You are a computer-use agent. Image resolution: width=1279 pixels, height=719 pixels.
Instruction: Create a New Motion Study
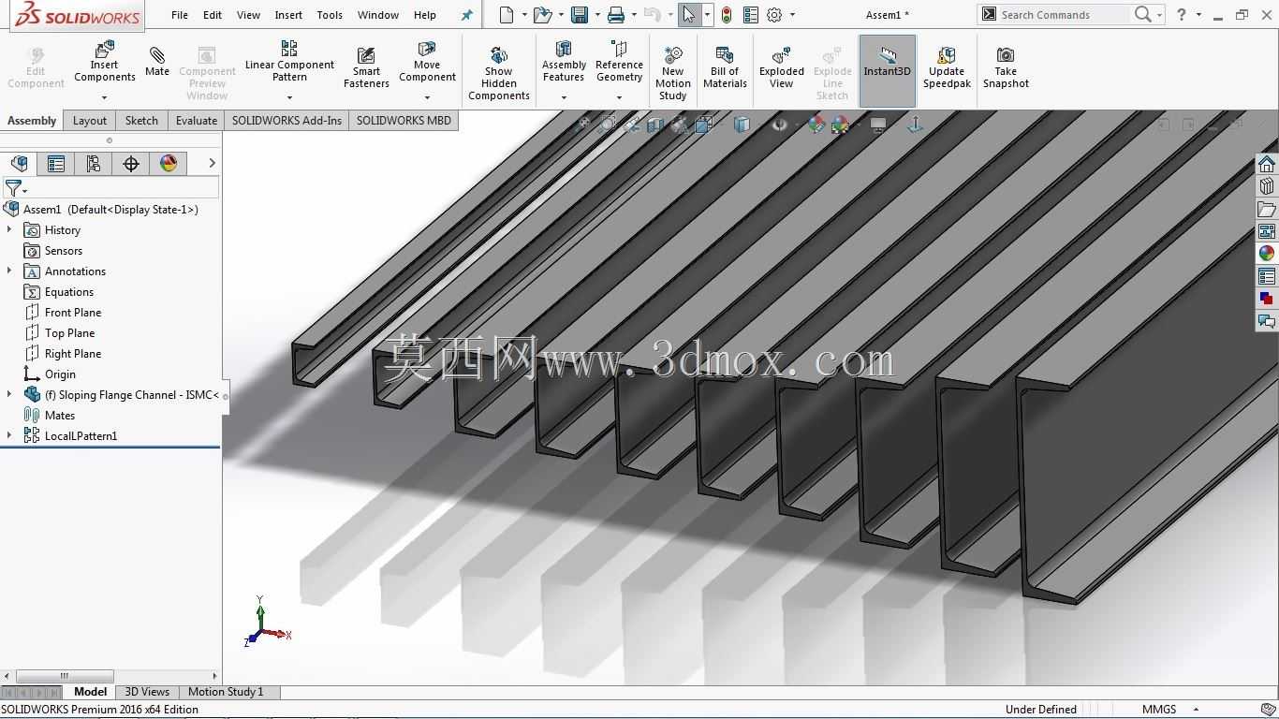(672, 73)
